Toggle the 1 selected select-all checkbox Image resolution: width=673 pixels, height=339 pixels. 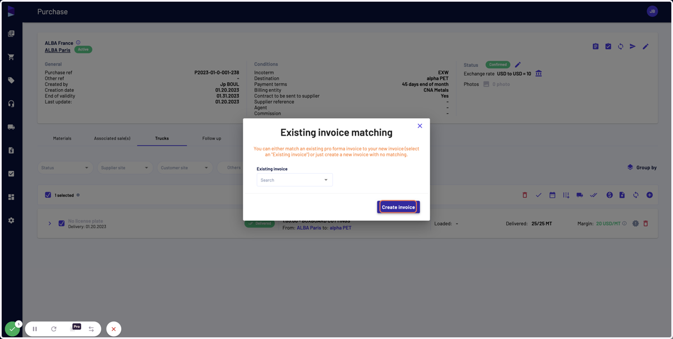48,195
